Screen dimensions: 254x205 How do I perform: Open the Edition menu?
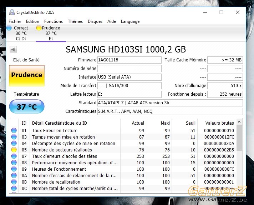32,21
